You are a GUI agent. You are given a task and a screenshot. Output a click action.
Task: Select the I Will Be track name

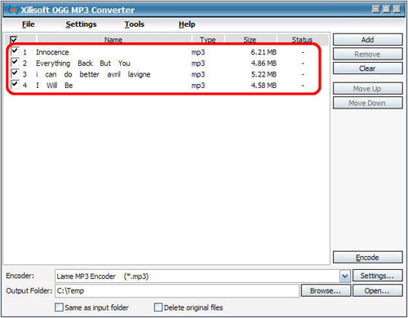pos(55,86)
